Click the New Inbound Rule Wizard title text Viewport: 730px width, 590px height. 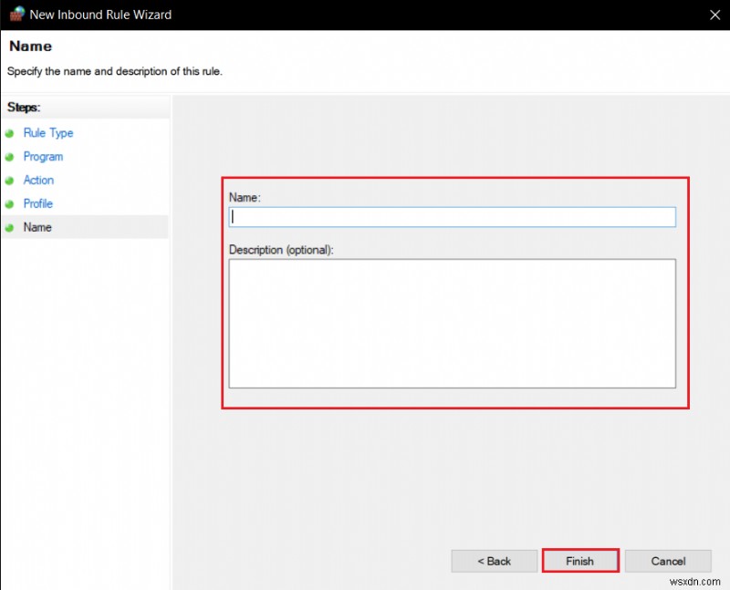(x=100, y=15)
